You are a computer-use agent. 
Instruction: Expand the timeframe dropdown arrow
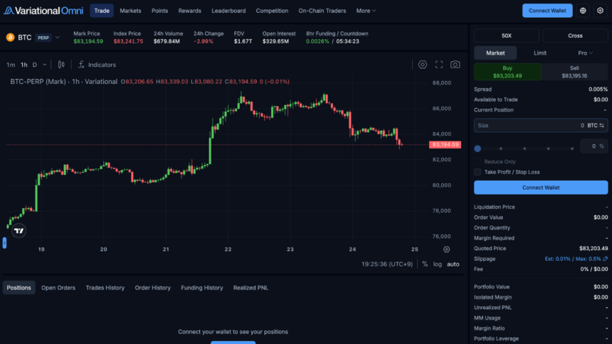45,65
